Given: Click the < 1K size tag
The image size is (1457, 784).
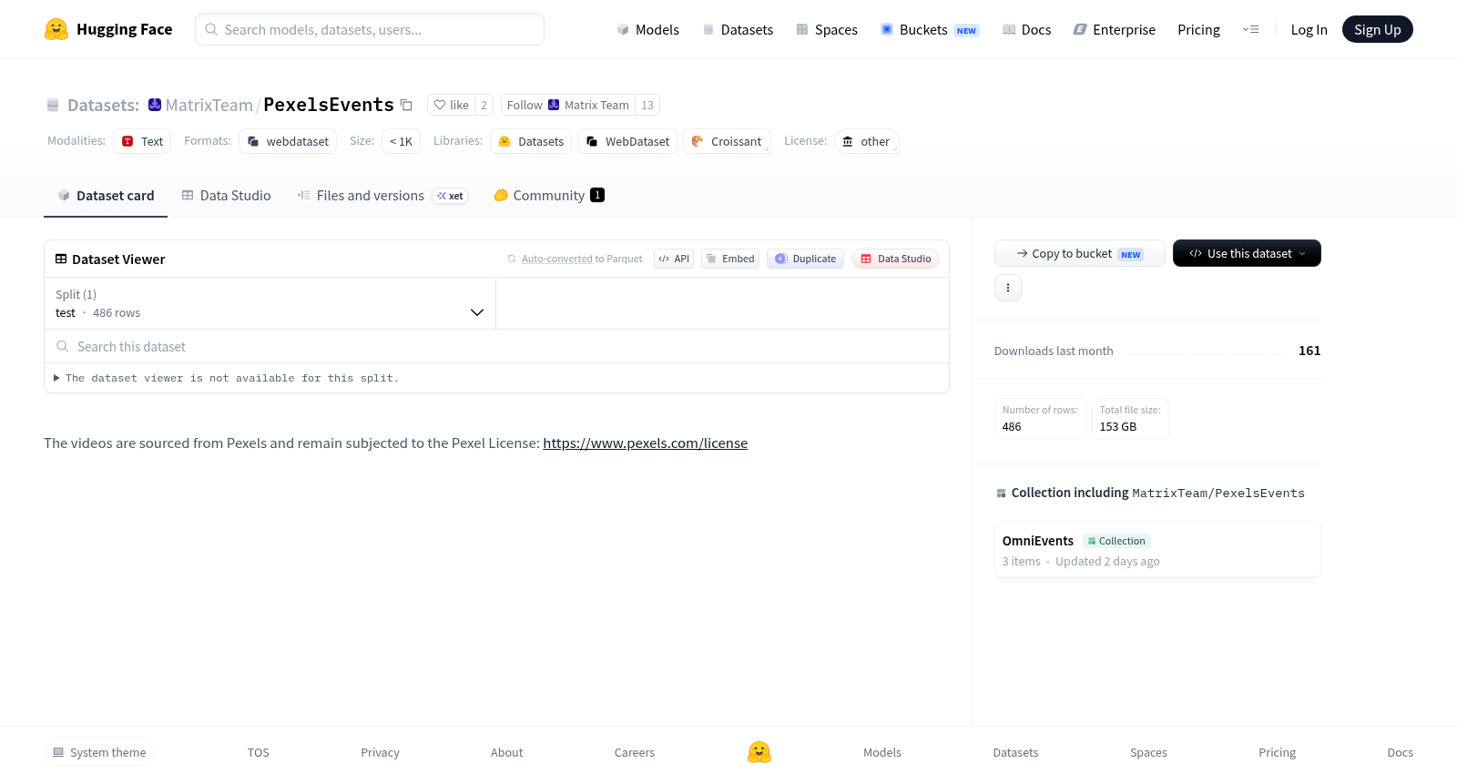Looking at the screenshot, I should coord(401,141).
